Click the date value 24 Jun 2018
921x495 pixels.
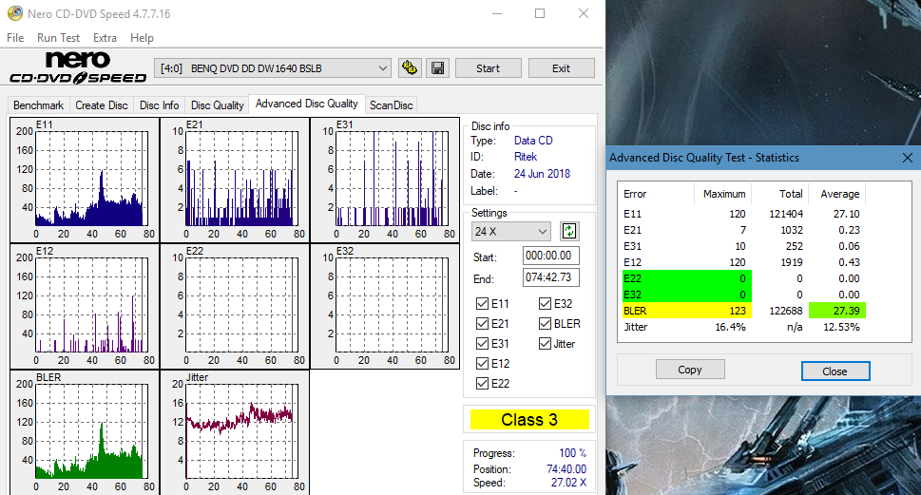(x=542, y=174)
